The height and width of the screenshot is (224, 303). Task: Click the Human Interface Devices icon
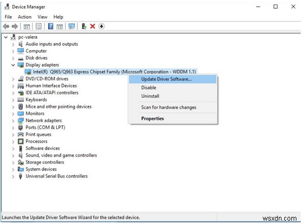pos(20,86)
